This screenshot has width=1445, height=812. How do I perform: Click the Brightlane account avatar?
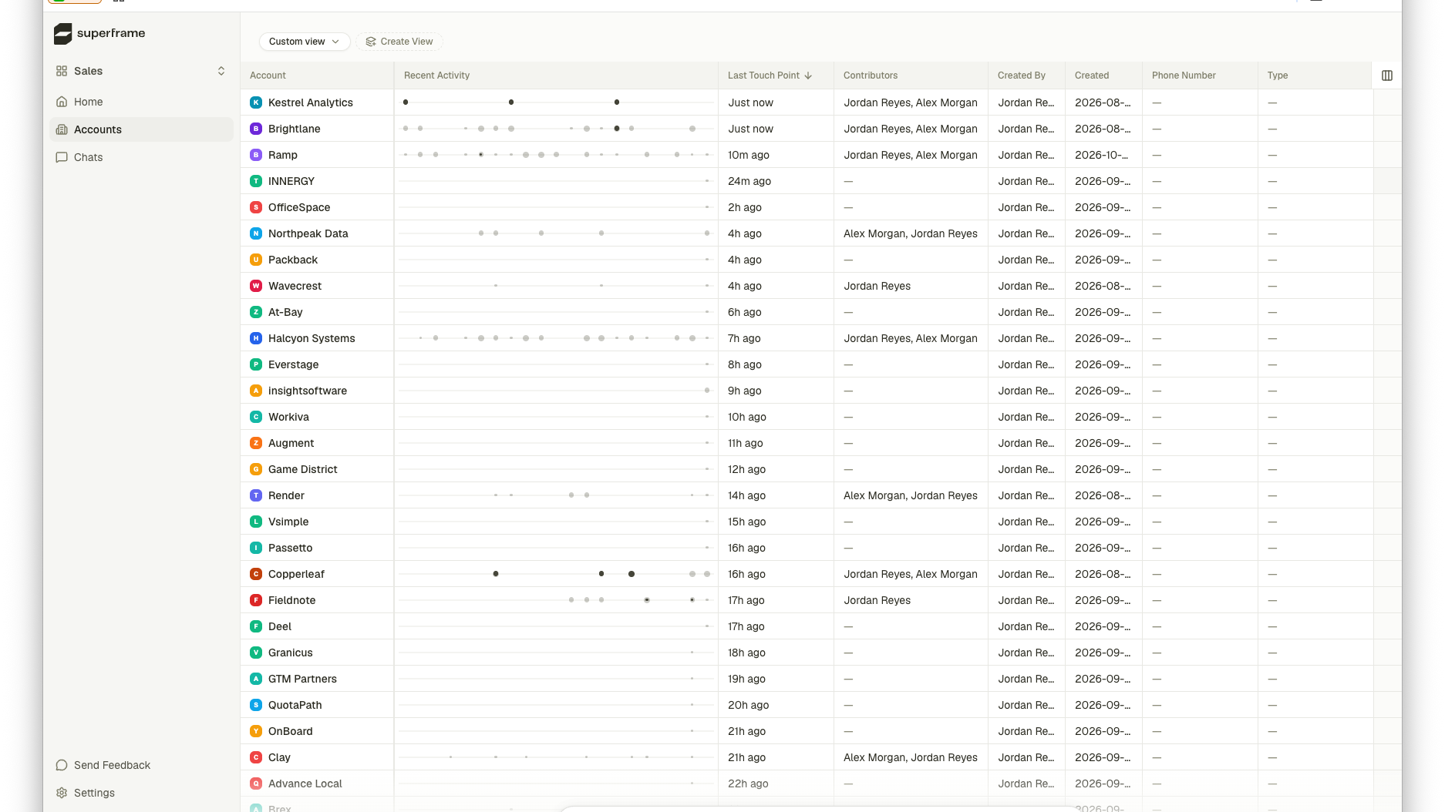(x=256, y=129)
